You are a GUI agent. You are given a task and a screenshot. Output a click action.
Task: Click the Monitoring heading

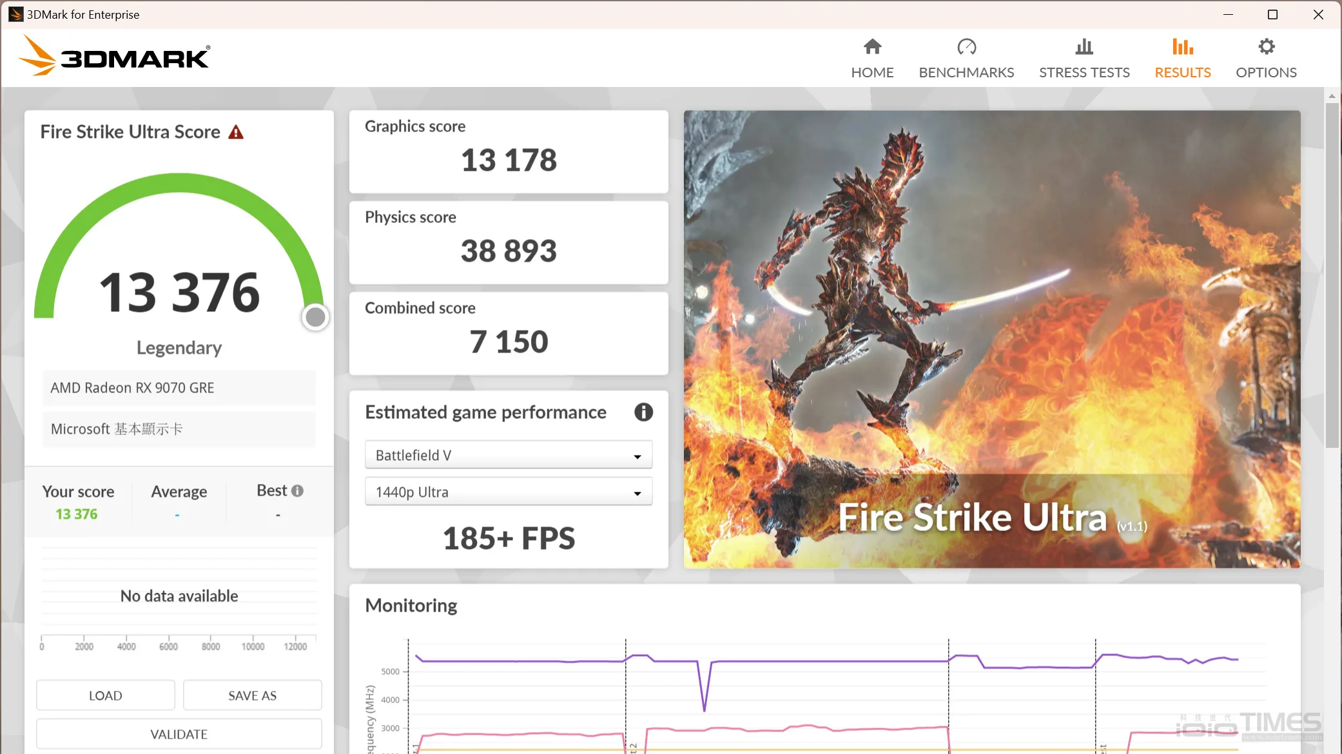[411, 606]
